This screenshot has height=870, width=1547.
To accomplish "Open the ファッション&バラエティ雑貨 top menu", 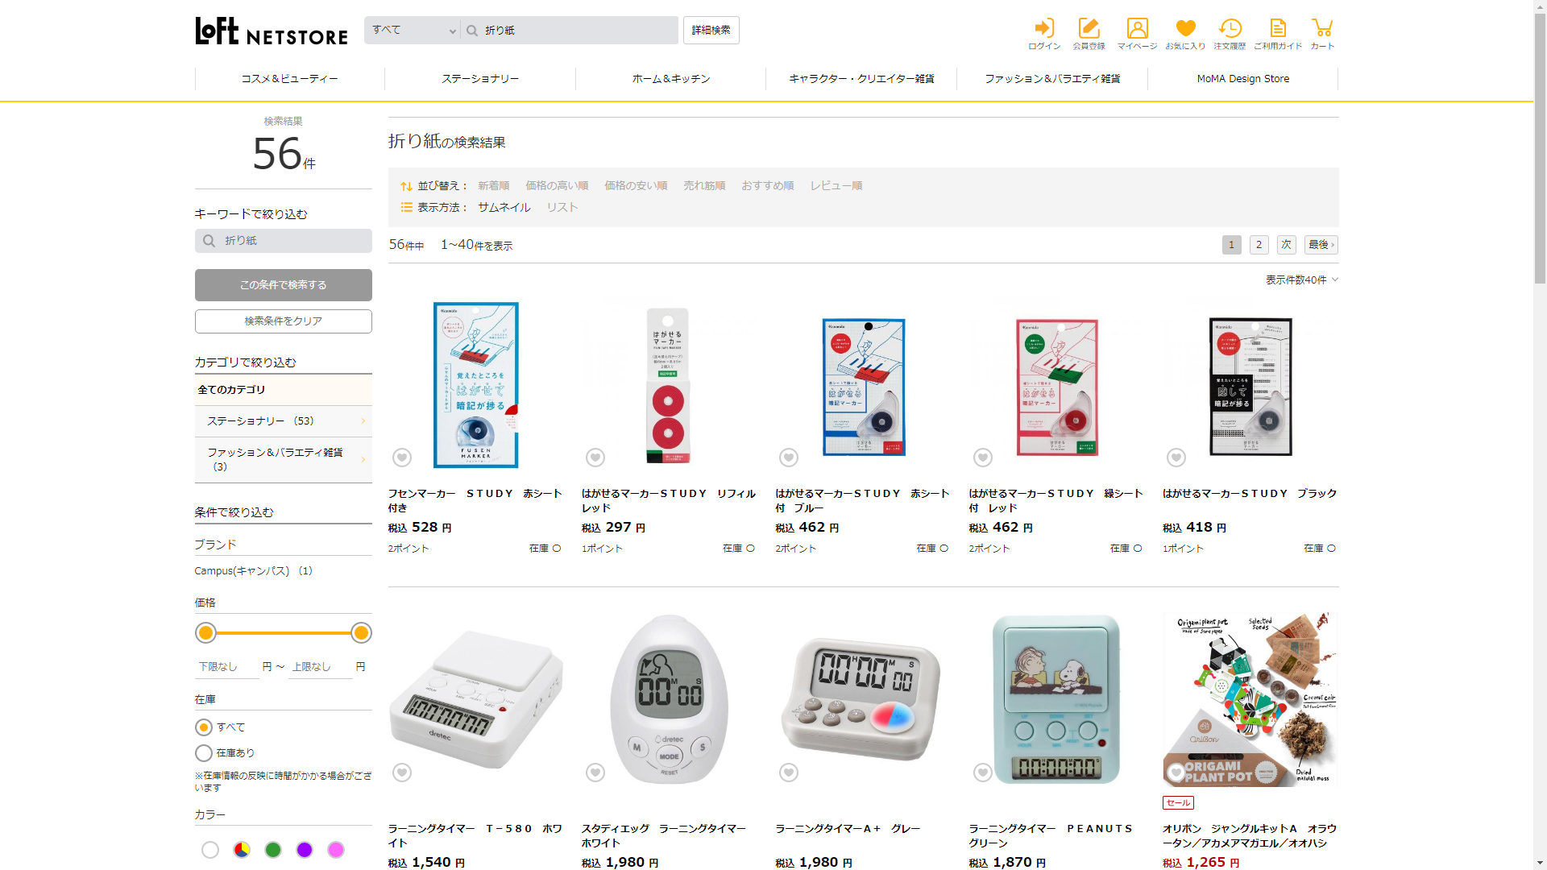I will click(x=1052, y=79).
